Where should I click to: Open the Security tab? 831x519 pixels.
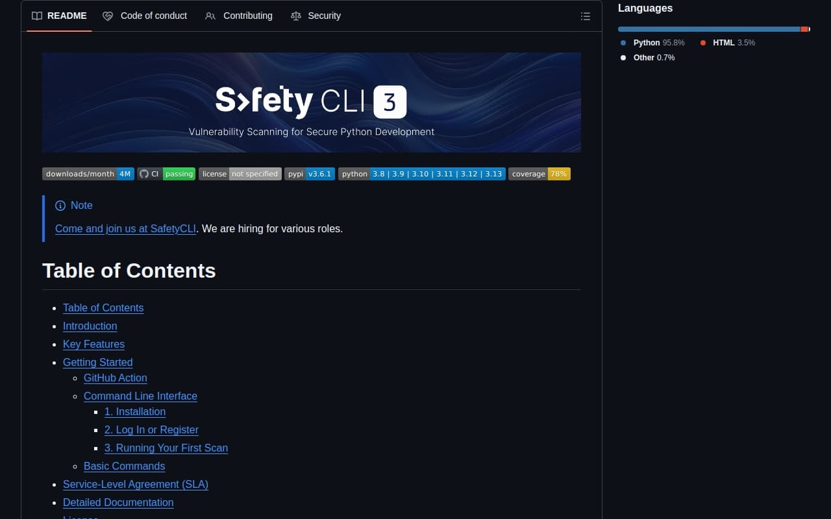pyautogui.click(x=324, y=16)
